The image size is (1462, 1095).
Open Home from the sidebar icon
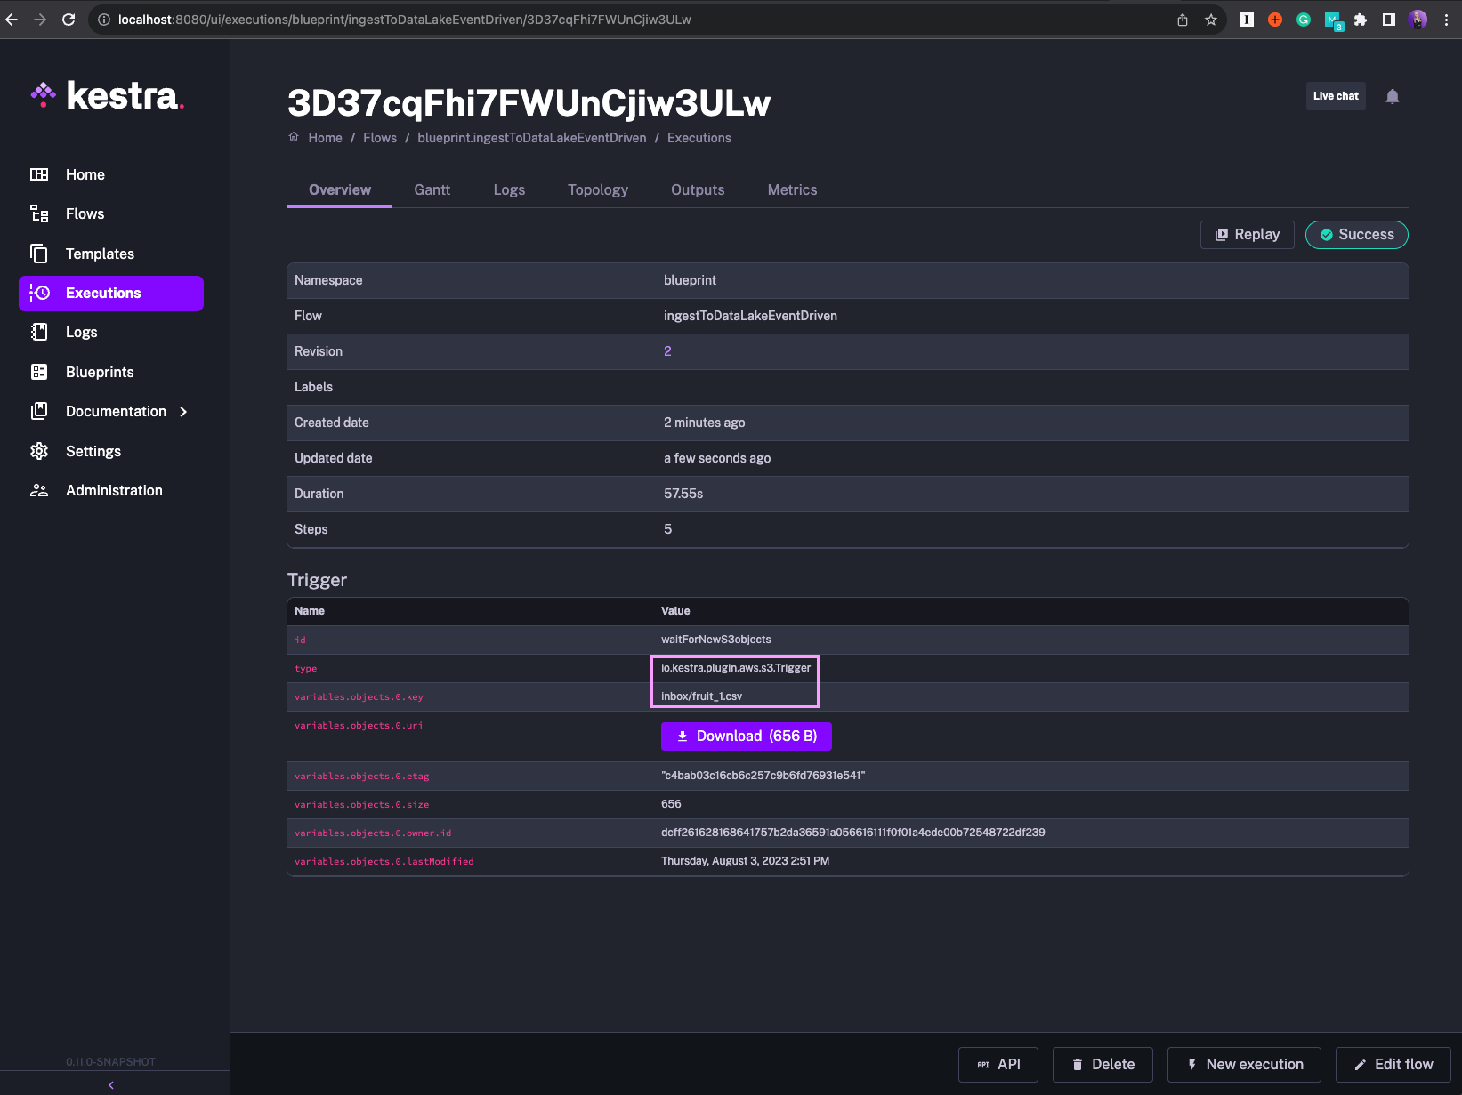click(x=39, y=174)
